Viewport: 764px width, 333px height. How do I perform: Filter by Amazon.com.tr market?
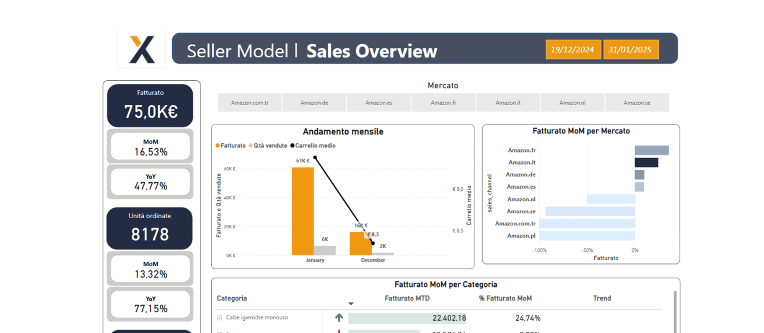(x=250, y=103)
